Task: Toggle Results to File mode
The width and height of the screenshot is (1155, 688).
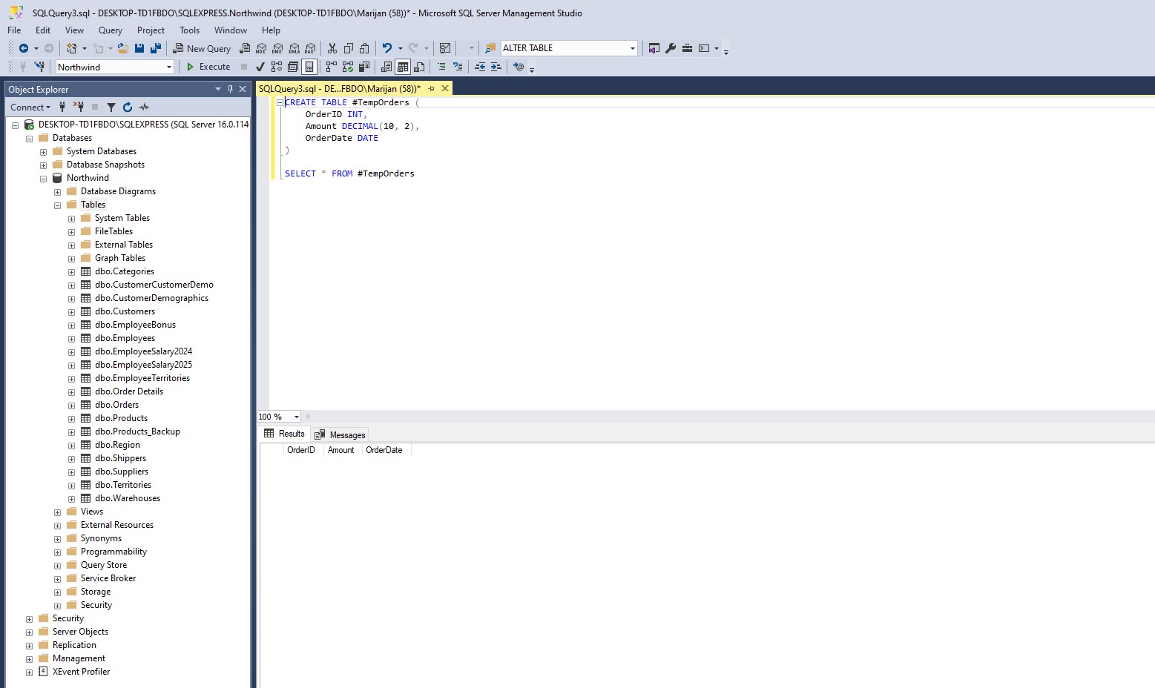Action: click(x=419, y=67)
